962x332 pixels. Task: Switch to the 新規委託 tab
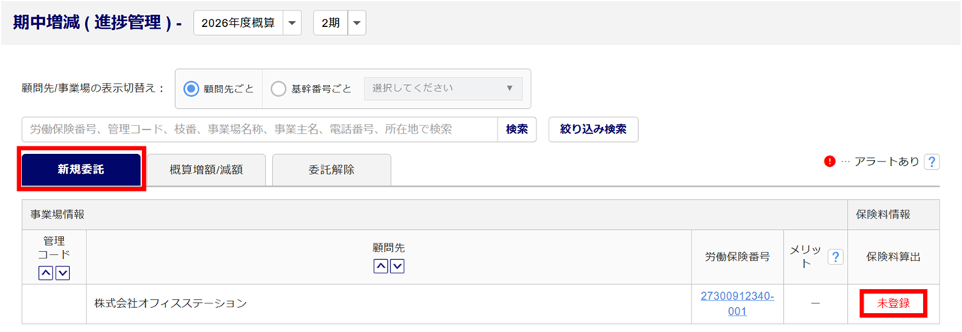[81, 170]
